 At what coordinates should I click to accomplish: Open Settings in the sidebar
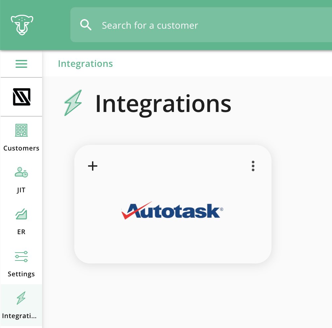pos(21,263)
